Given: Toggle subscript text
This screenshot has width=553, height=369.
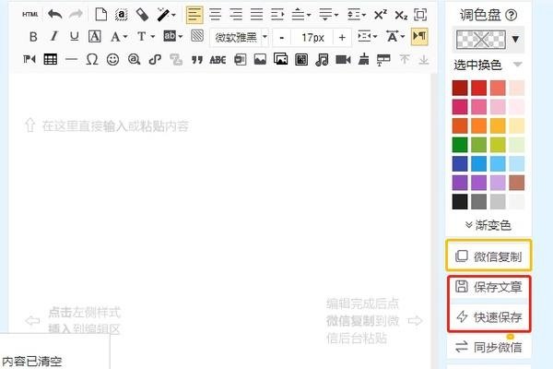Looking at the screenshot, I should coord(401,15).
